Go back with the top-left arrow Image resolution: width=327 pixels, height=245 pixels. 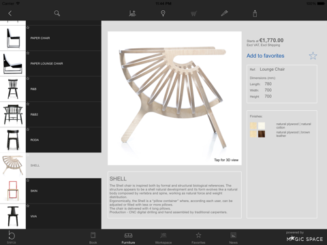(x=10, y=14)
